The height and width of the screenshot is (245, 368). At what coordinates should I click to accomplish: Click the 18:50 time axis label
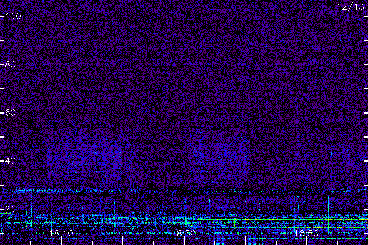[x=307, y=233]
